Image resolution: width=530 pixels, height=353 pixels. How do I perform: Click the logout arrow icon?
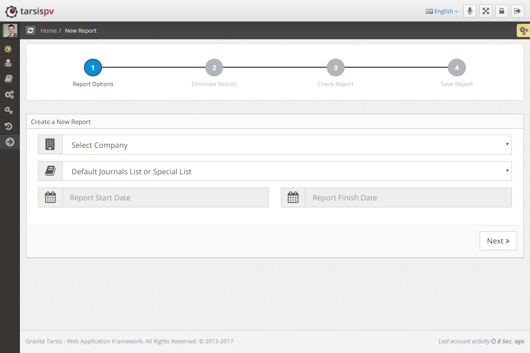coord(517,11)
